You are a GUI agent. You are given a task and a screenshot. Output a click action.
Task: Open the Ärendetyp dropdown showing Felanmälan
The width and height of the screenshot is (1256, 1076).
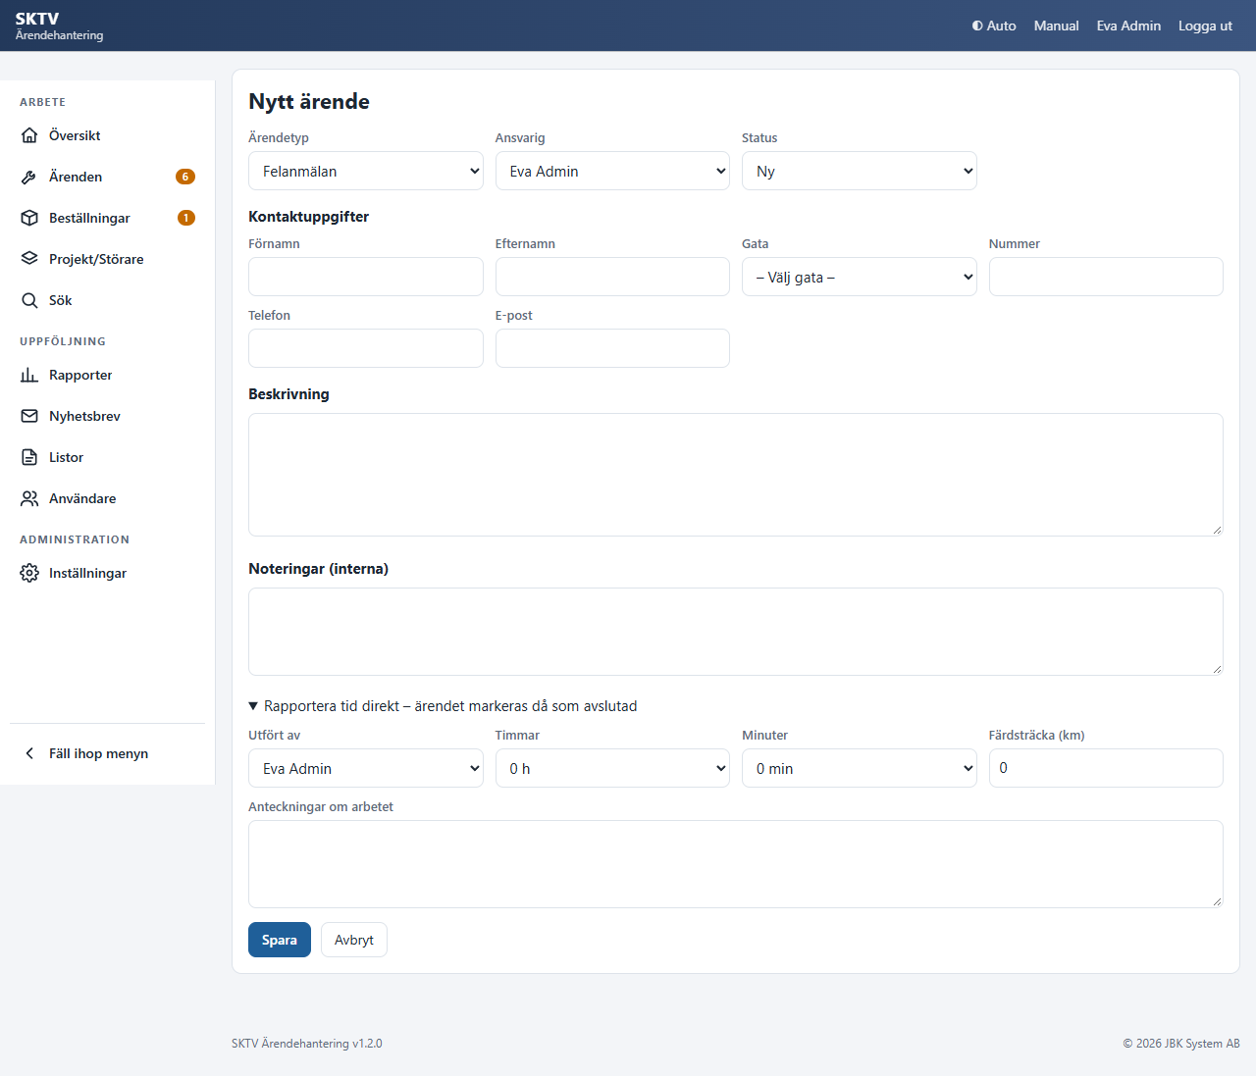click(x=366, y=171)
